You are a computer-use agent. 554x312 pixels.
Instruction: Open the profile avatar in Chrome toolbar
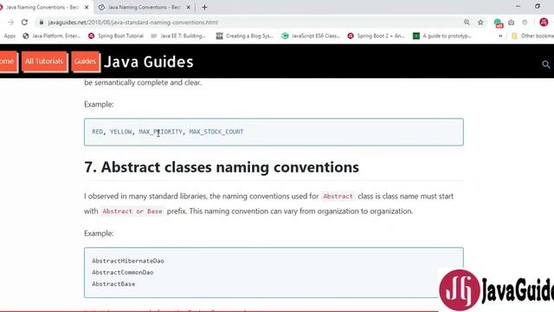click(544, 23)
